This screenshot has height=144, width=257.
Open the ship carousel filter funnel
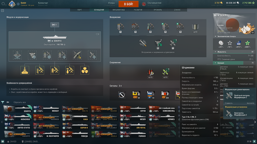[x=3, y=102]
